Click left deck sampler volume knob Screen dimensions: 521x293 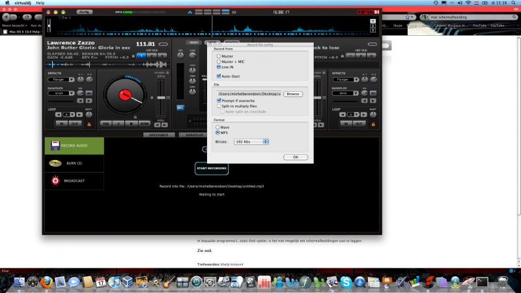[x=80, y=93]
